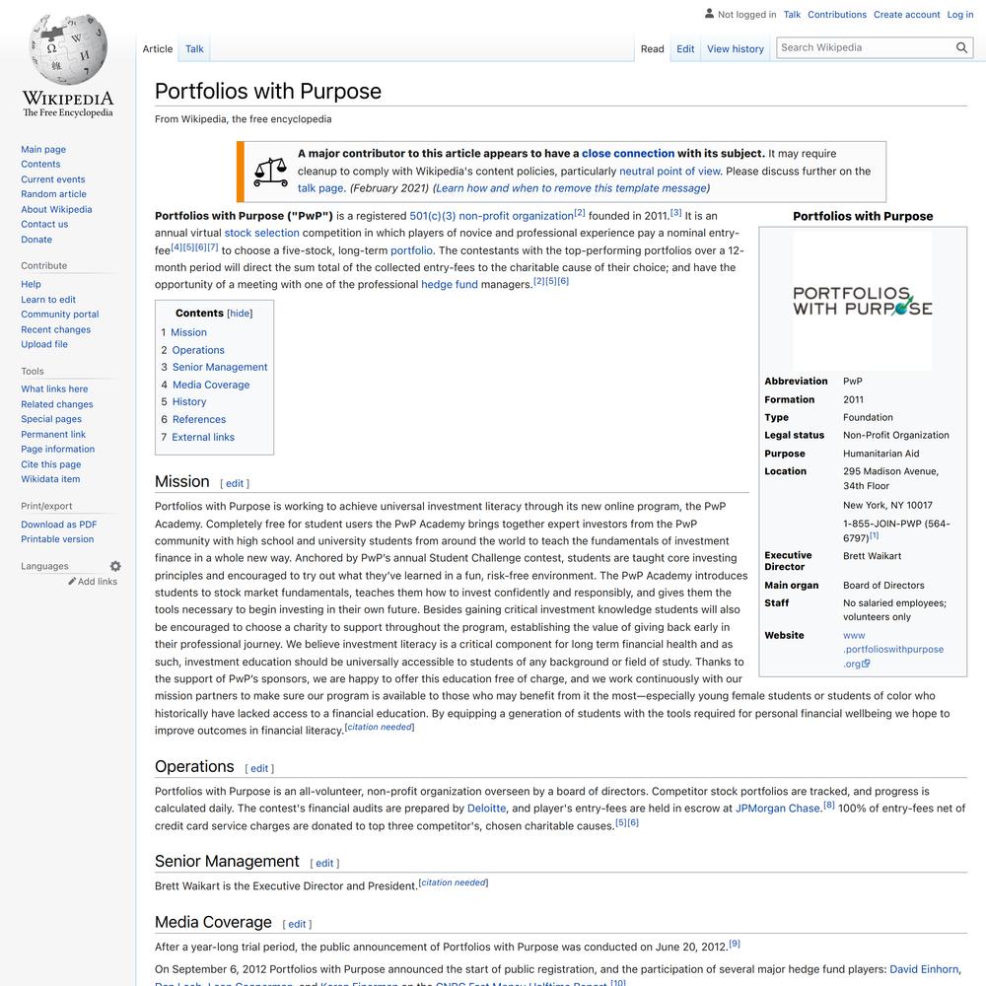Open the Edit tab
This screenshot has width=986, height=986.
(685, 49)
